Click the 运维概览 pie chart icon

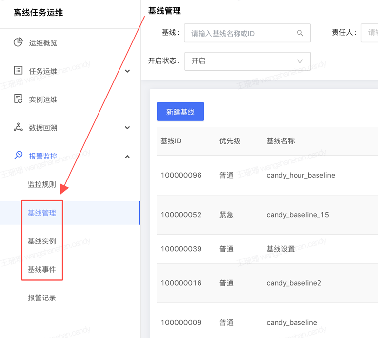point(18,42)
